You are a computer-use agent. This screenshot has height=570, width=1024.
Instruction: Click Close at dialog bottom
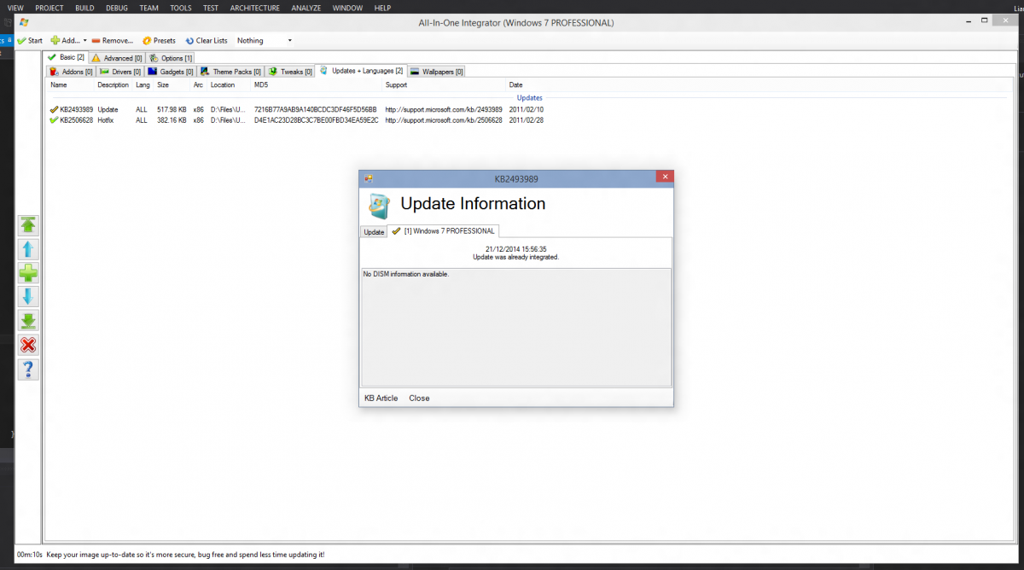(x=419, y=398)
